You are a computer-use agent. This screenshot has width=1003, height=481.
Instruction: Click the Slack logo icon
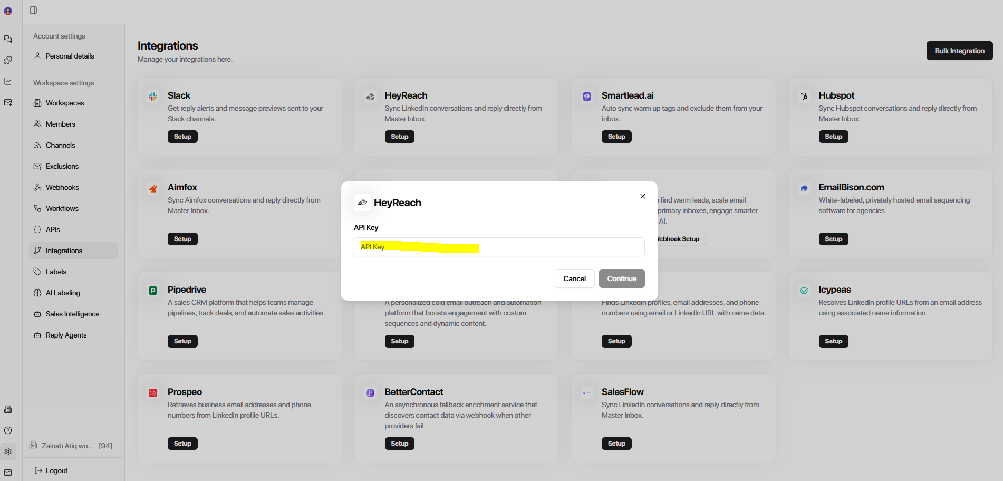point(153,97)
